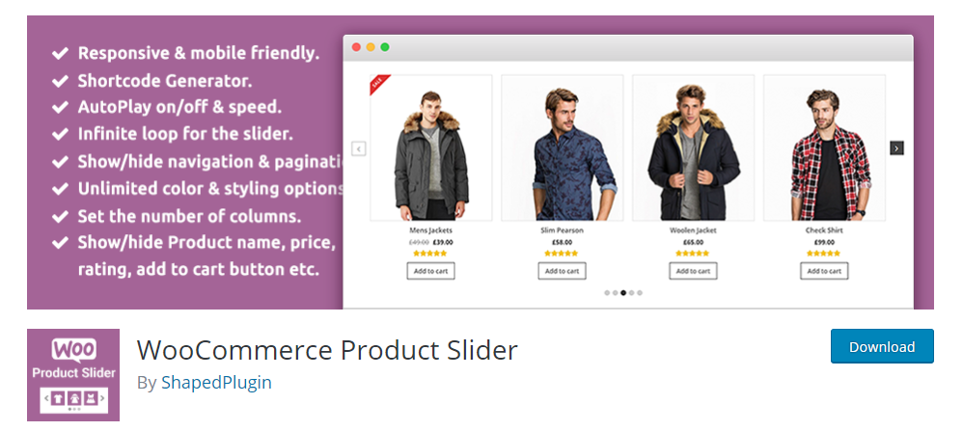963x431 pixels.
Task: Download the WooCommerce Product Slider plugin
Action: point(882,346)
